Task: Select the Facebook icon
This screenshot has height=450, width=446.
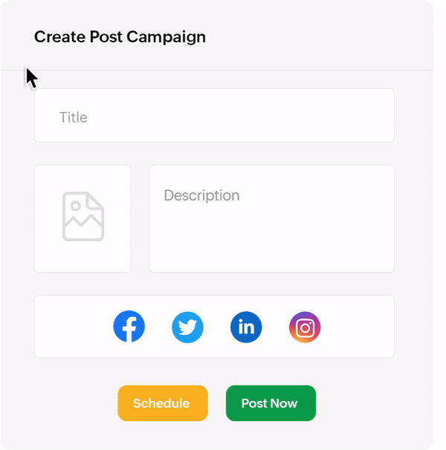Action: point(129,326)
